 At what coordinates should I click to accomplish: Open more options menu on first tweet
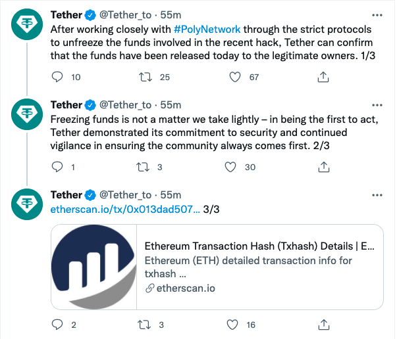[377, 14]
